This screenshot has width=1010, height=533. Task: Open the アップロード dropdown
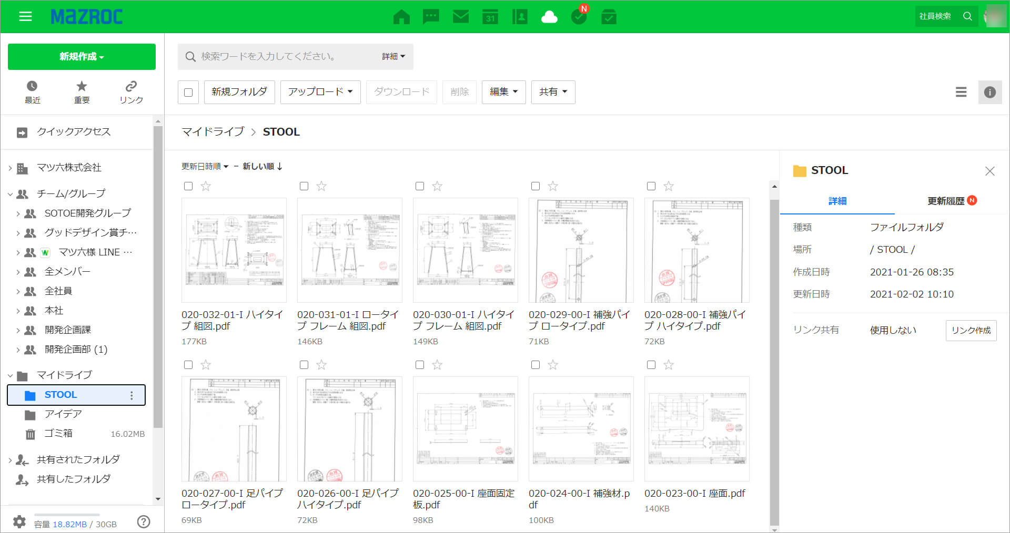tap(320, 92)
